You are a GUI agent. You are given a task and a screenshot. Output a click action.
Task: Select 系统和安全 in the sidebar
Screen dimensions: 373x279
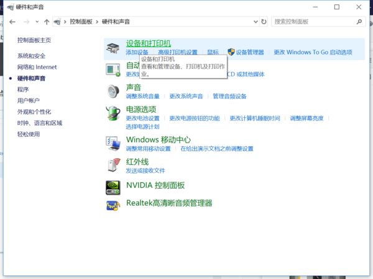pyautogui.click(x=31, y=56)
